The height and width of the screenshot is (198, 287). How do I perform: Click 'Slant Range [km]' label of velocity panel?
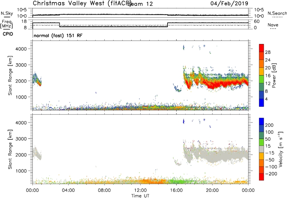click(x=10, y=149)
